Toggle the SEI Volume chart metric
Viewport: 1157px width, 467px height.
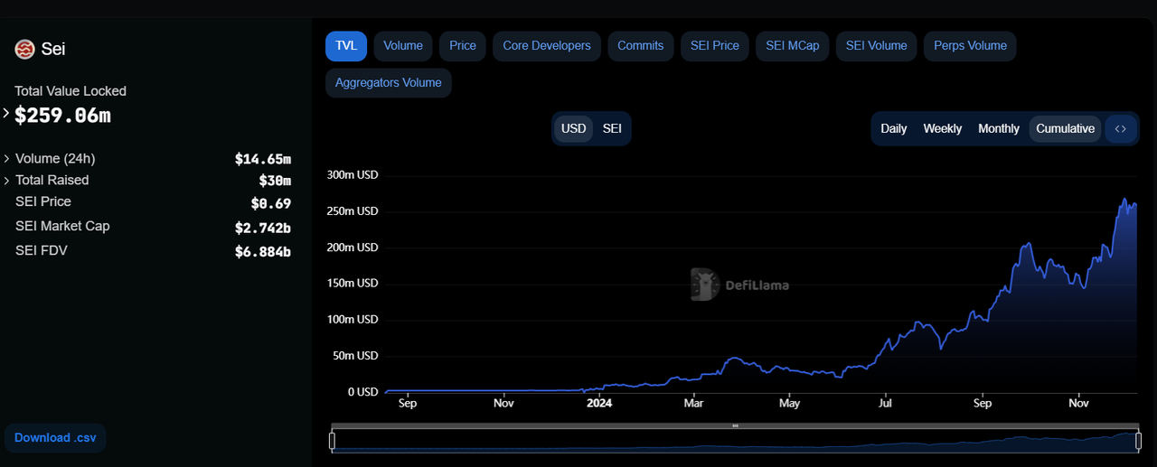877,46
